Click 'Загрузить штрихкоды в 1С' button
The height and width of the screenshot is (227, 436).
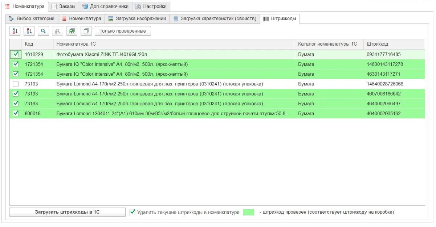click(67, 212)
